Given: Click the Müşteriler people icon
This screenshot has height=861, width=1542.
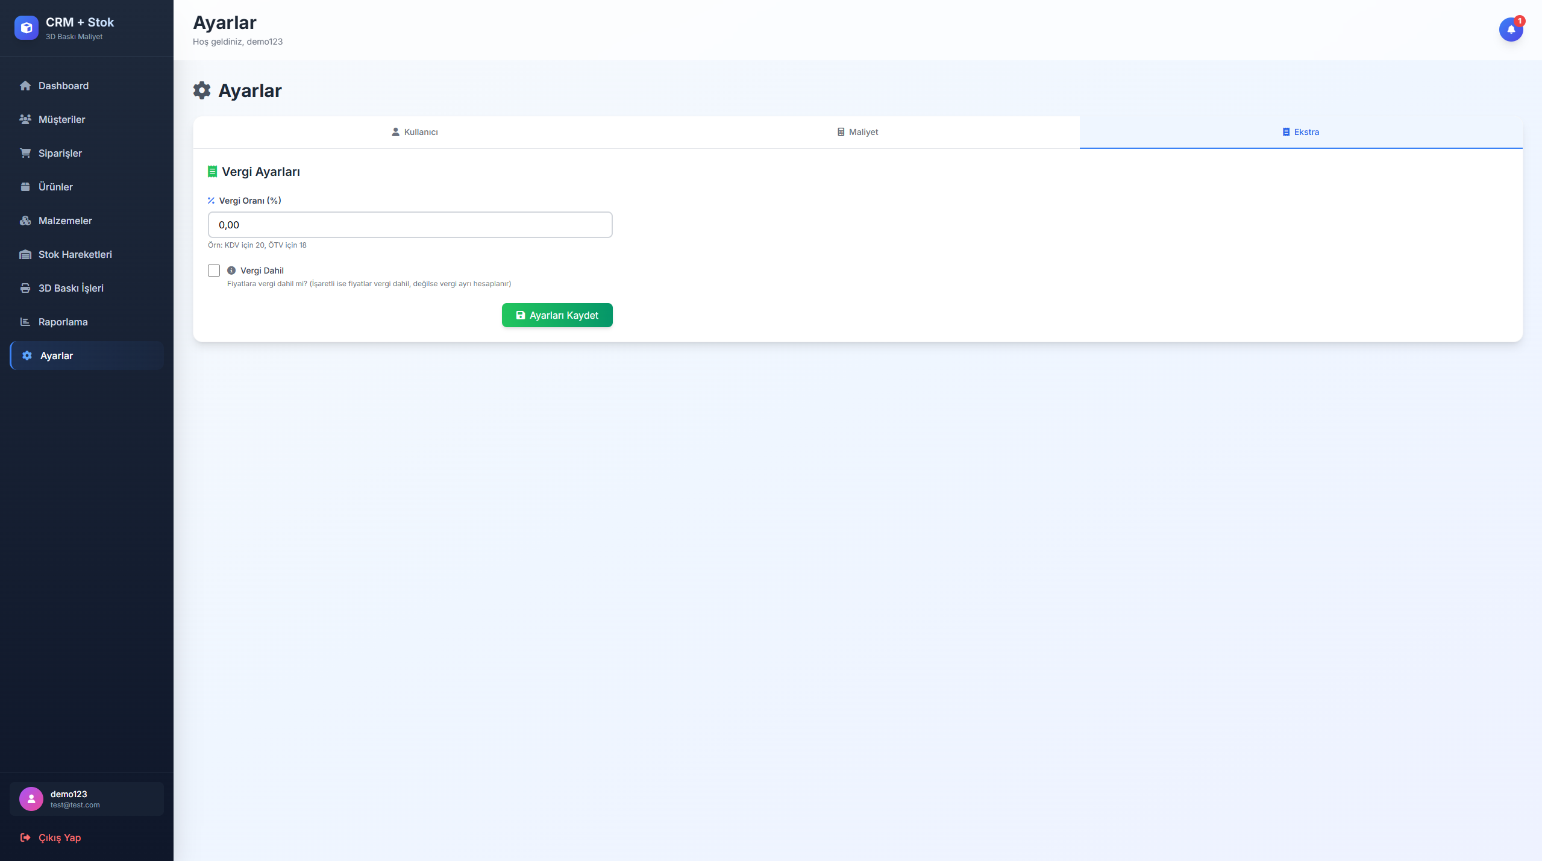Looking at the screenshot, I should (25, 119).
